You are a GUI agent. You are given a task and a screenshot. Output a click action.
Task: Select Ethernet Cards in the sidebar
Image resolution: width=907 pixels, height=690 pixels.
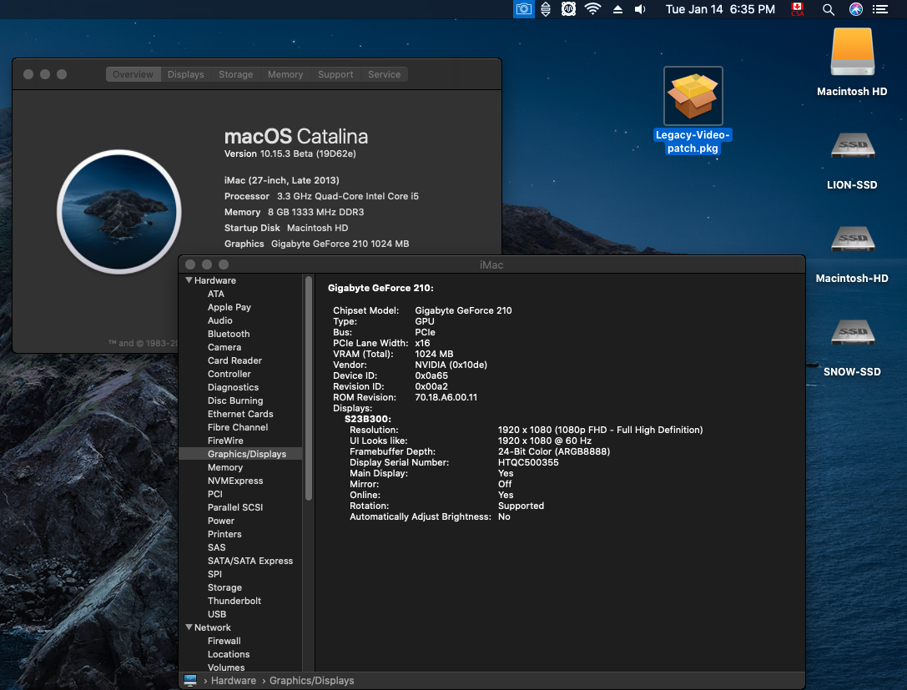coord(240,414)
